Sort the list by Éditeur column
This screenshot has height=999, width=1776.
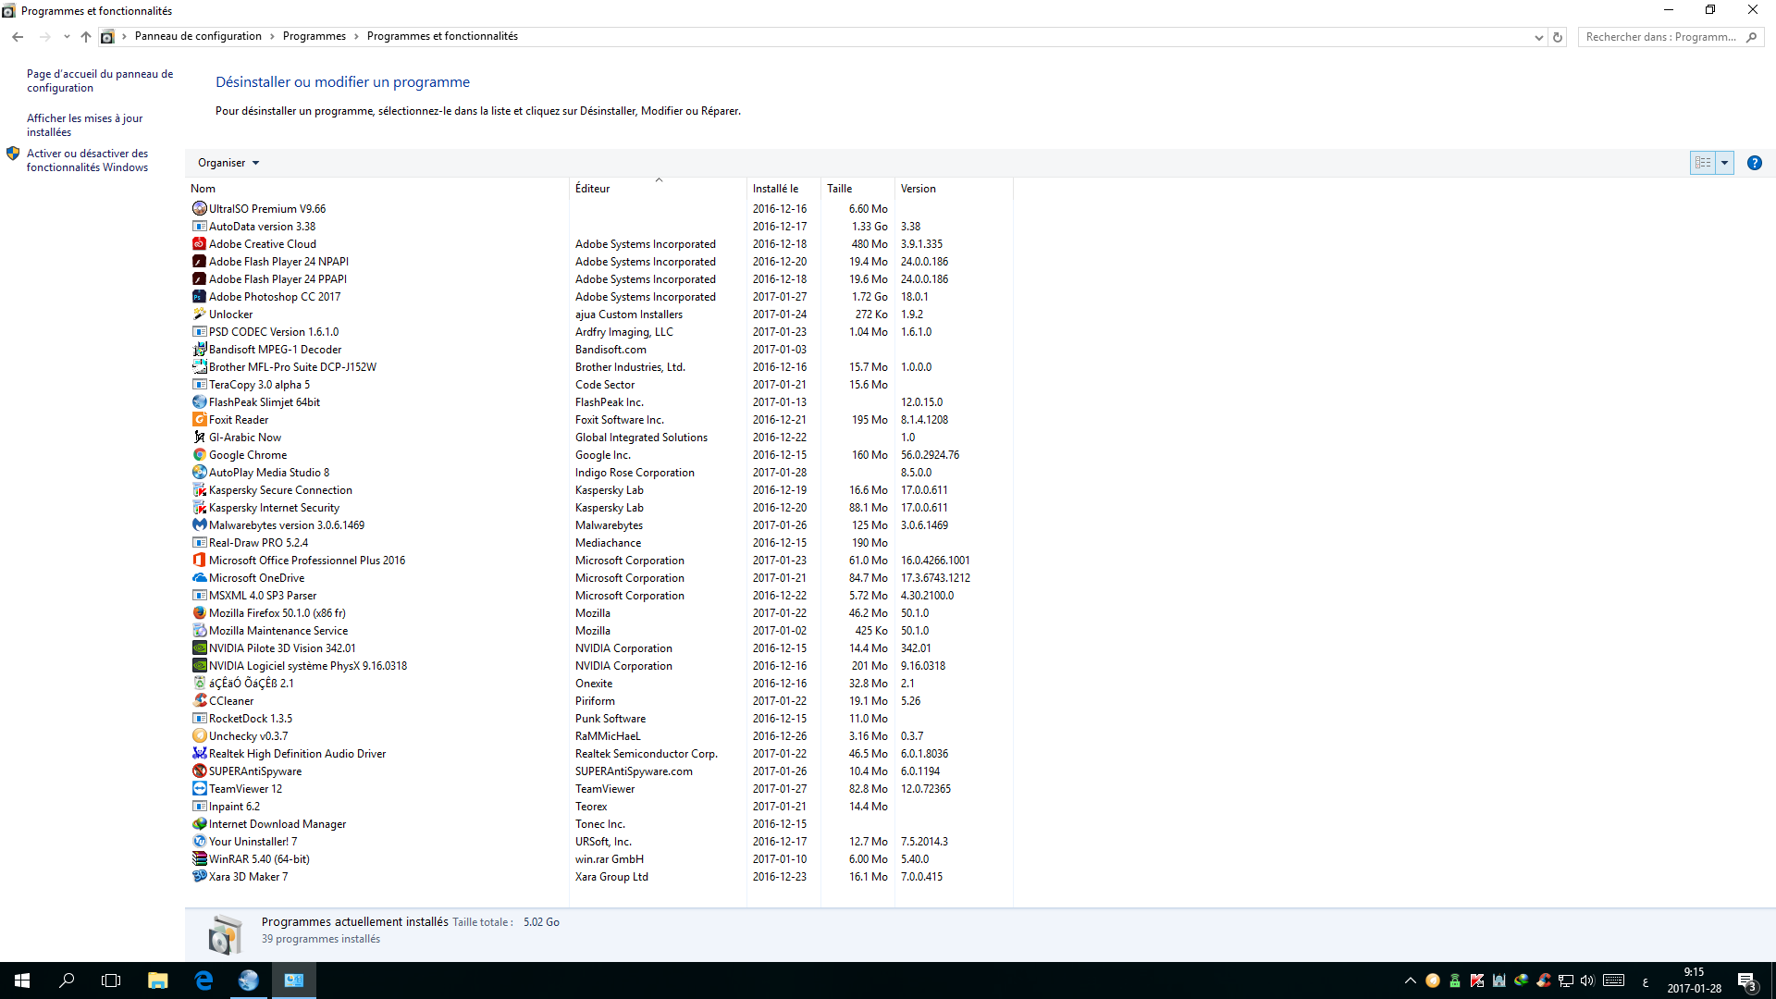(x=592, y=189)
